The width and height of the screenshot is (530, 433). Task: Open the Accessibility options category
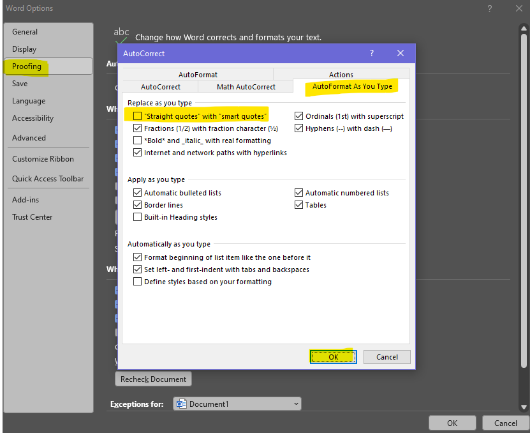48,118
